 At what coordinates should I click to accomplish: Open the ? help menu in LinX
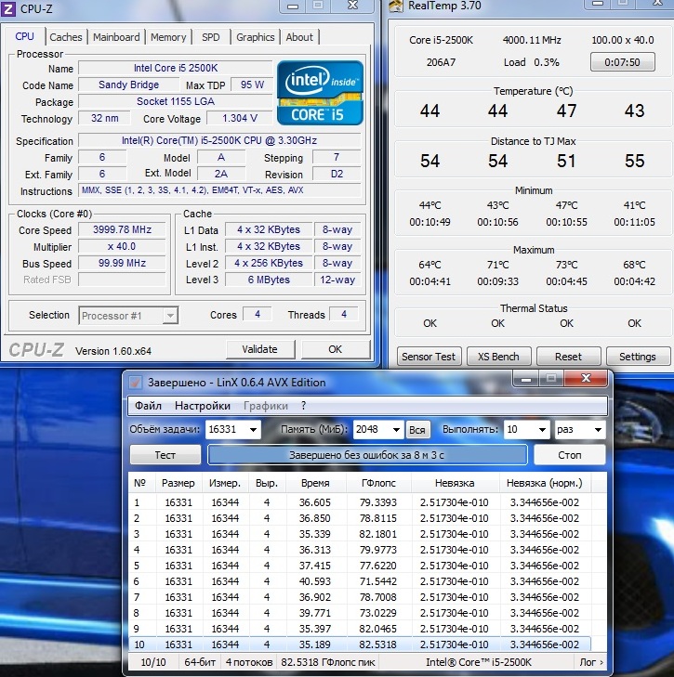click(303, 406)
